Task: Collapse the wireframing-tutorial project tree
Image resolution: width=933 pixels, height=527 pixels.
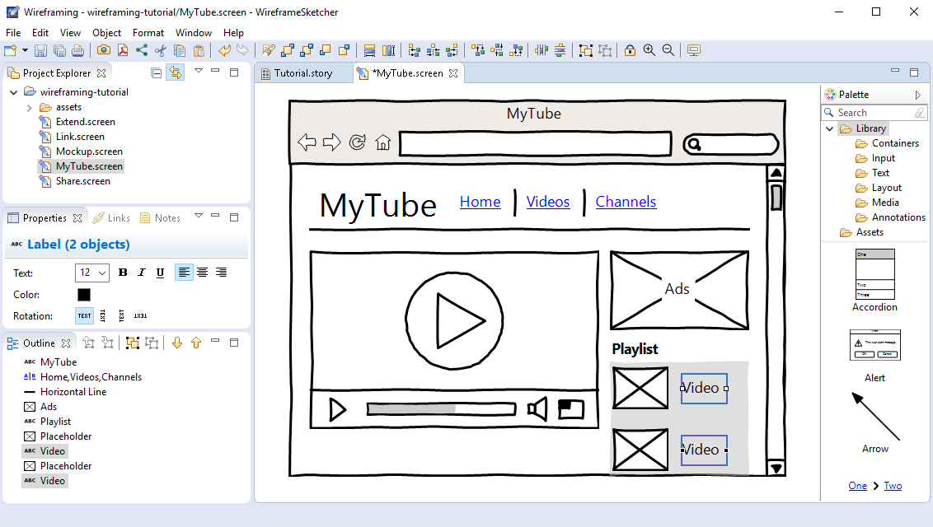Action: coord(12,91)
